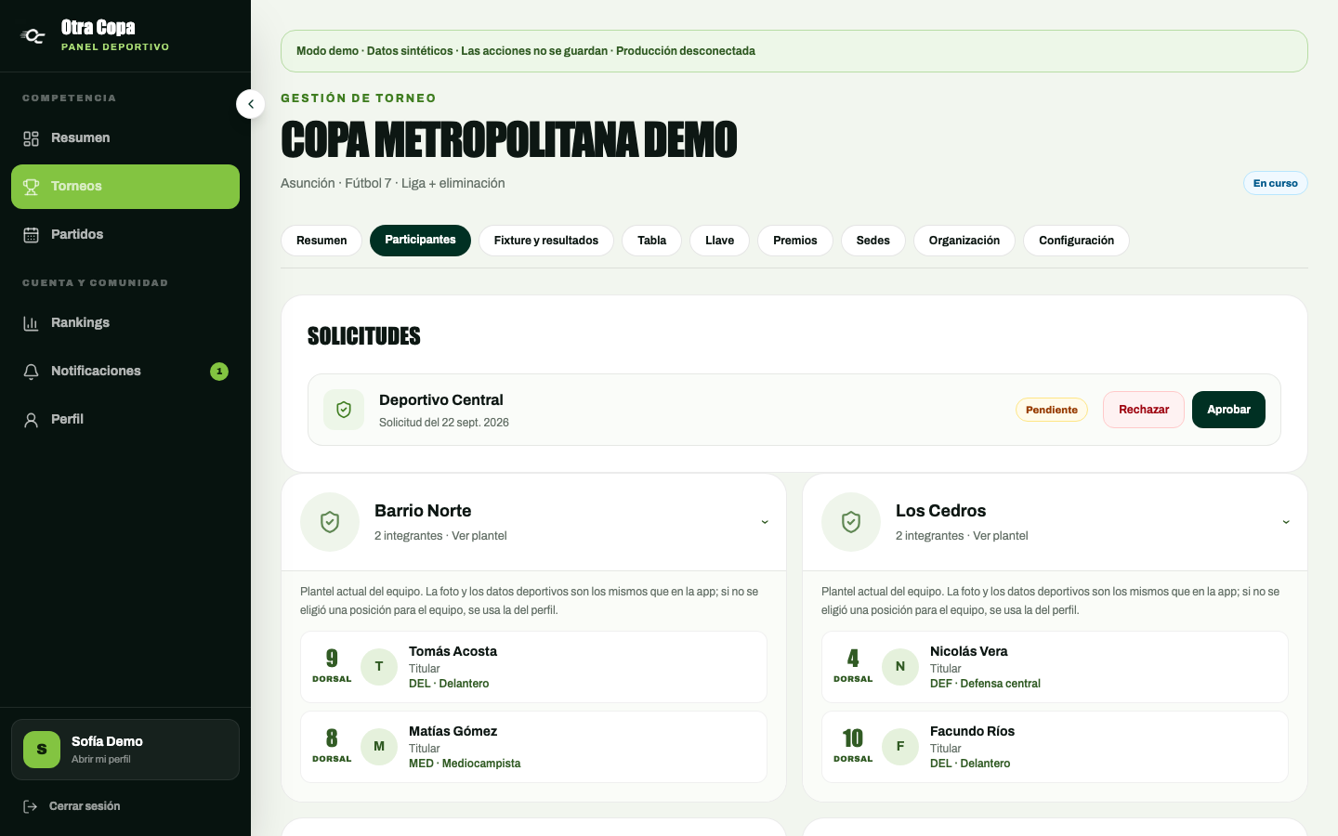Open the Resumen tab in tournament
The width and height of the screenshot is (1338, 836).
(x=321, y=241)
